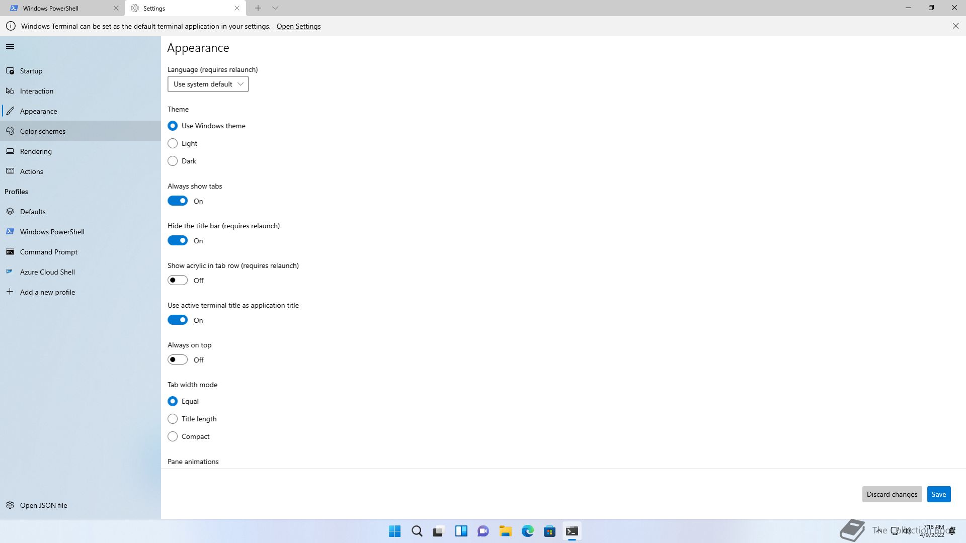
Task: Click the Azure Cloud Shell icon
Action: pos(10,272)
